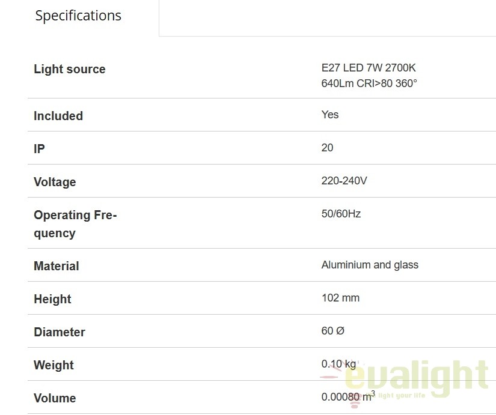Select the Included row label

coord(58,116)
